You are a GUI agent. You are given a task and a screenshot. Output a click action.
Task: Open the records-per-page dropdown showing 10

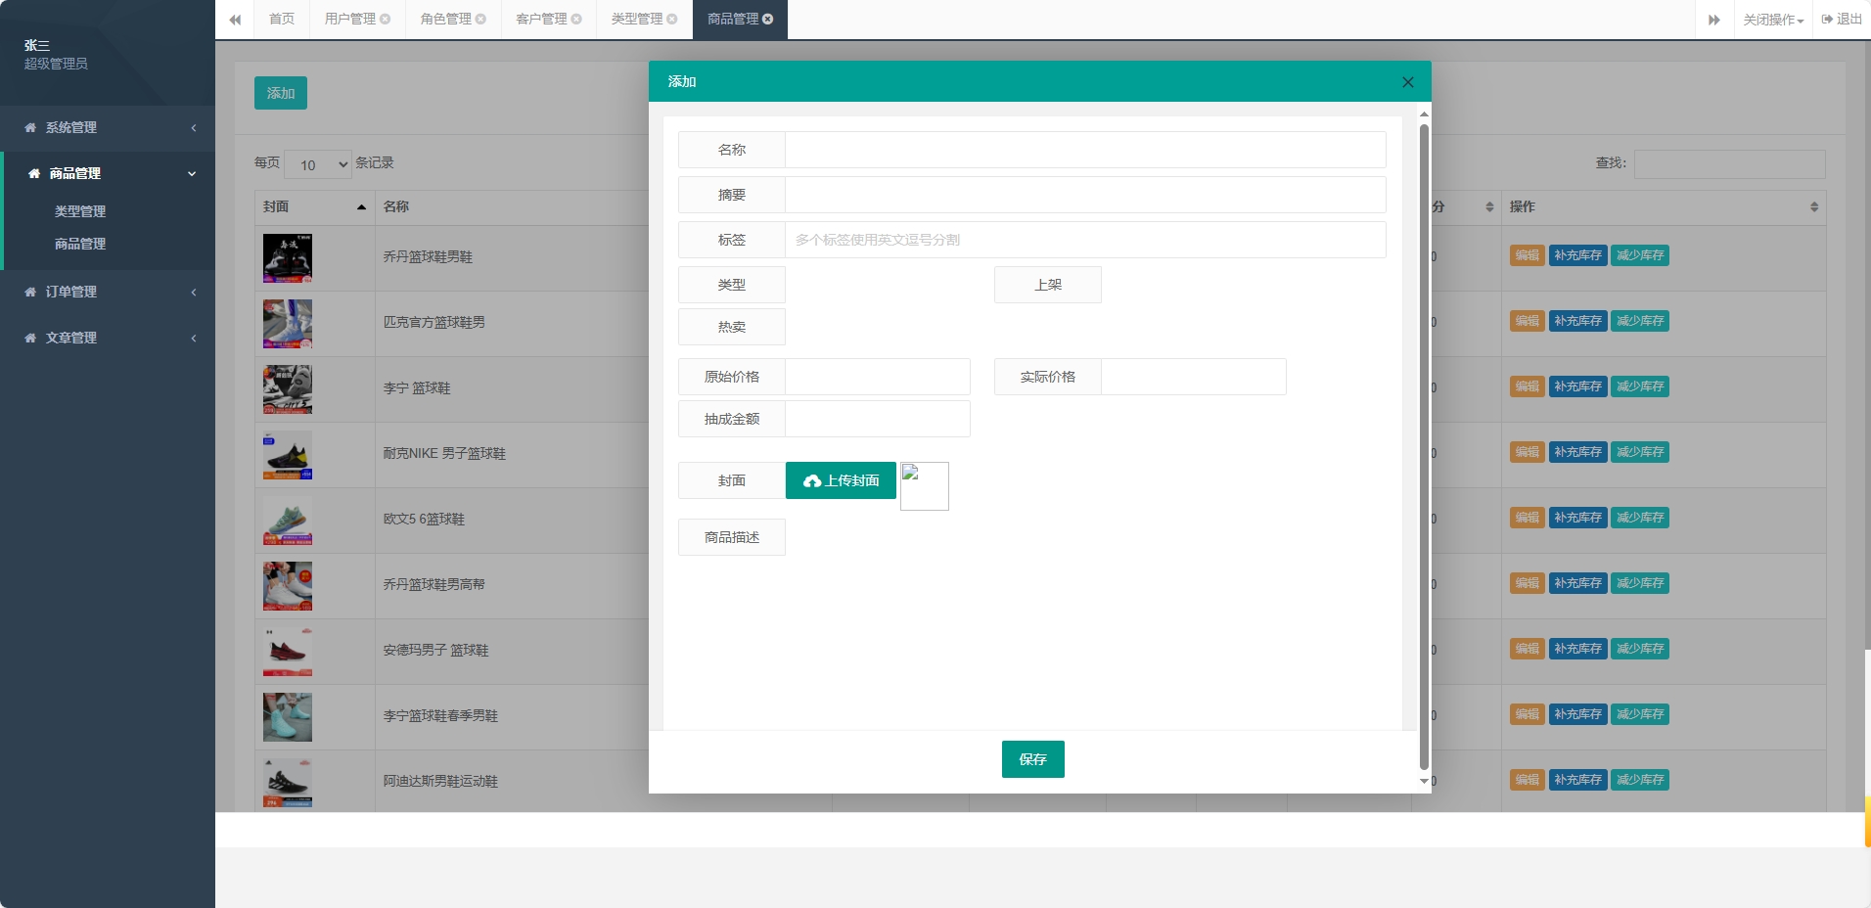[x=318, y=164]
